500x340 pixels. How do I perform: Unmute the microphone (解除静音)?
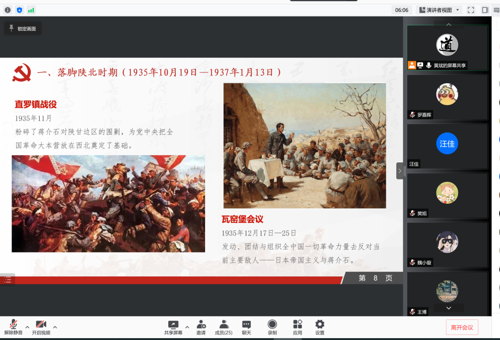point(13,327)
